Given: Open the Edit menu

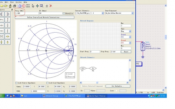Looking at the screenshot, I should [x=6, y=2].
